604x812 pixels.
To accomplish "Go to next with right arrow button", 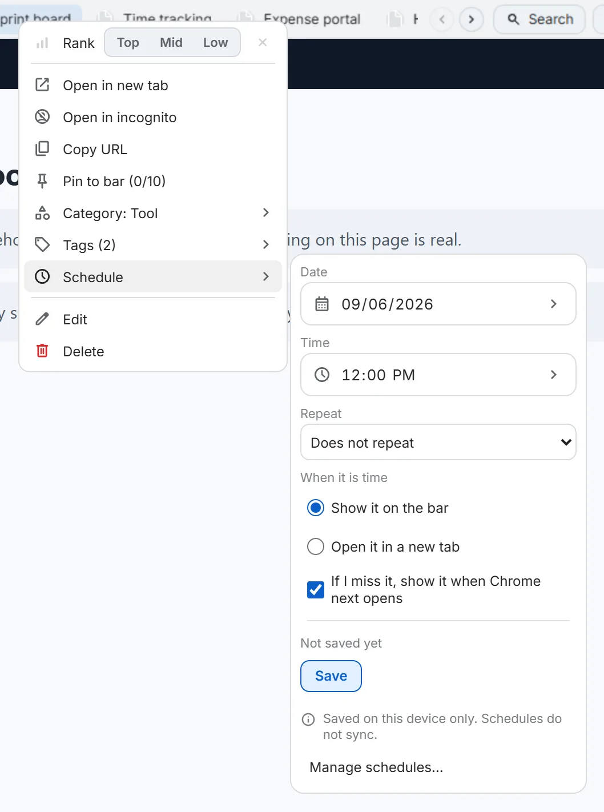I will 472,19.
